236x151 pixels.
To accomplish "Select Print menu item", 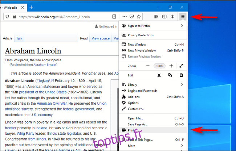I will coord(152,130).
